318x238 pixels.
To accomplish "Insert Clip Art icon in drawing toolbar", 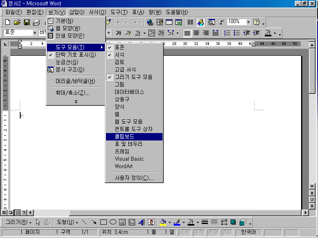I will click(151, 222).
